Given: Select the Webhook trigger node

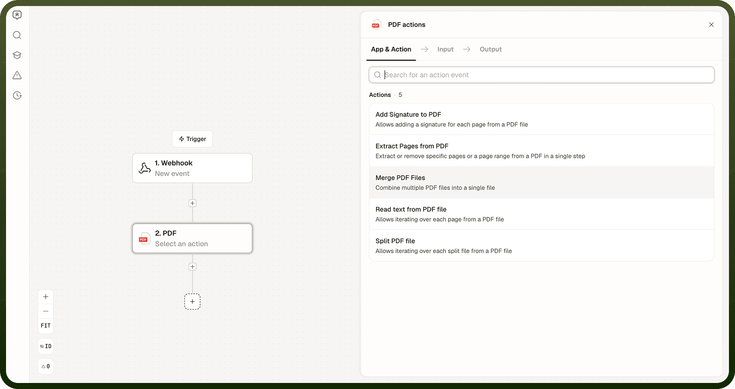Looking at the screenshot, I should (x=192, y=168).
